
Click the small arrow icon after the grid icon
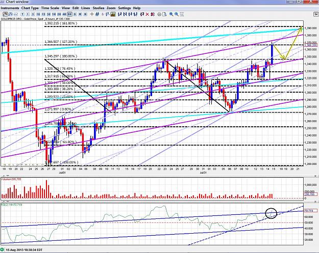point(103,14)
